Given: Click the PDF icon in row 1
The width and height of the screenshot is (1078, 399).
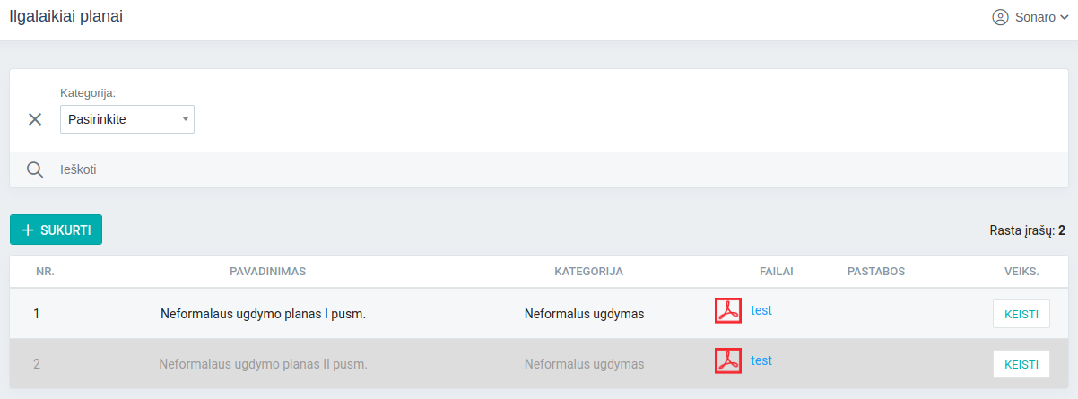Looking at the screenshot, I should tap(727, 310).
